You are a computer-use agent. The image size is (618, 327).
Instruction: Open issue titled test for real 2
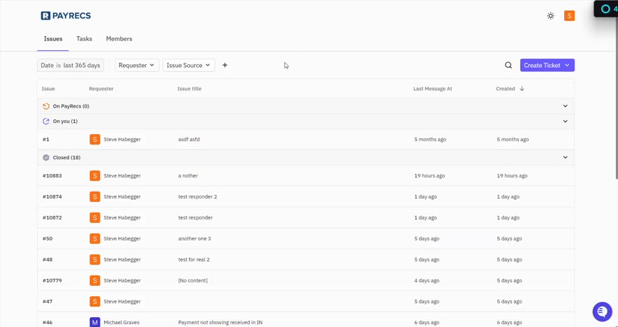coord(194,259)
